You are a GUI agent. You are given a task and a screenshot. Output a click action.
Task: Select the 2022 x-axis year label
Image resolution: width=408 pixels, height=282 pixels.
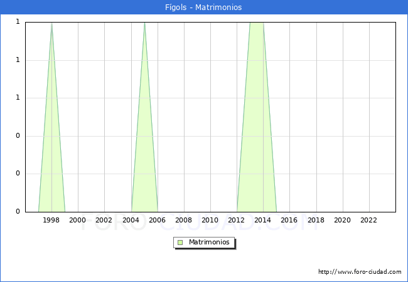[369, 220]
